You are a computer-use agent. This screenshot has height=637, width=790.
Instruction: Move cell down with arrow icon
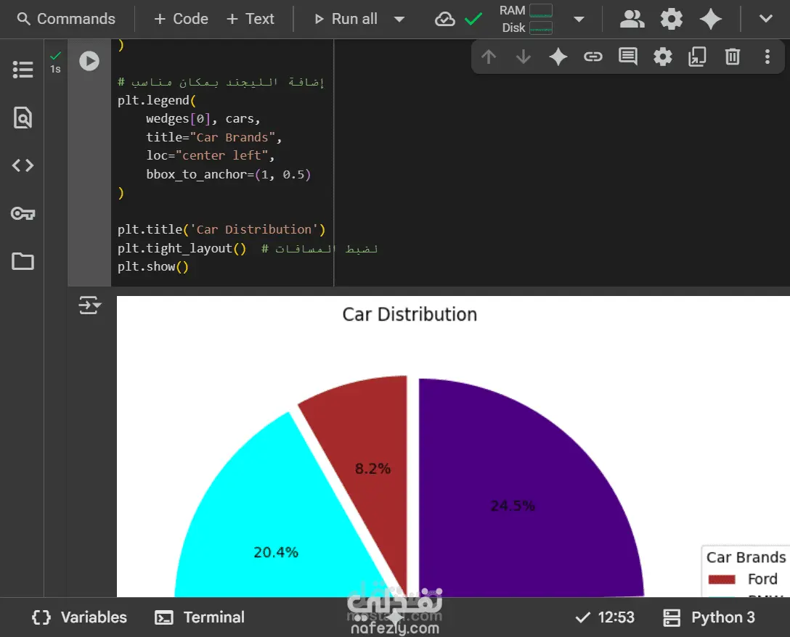tap(524, 57)
